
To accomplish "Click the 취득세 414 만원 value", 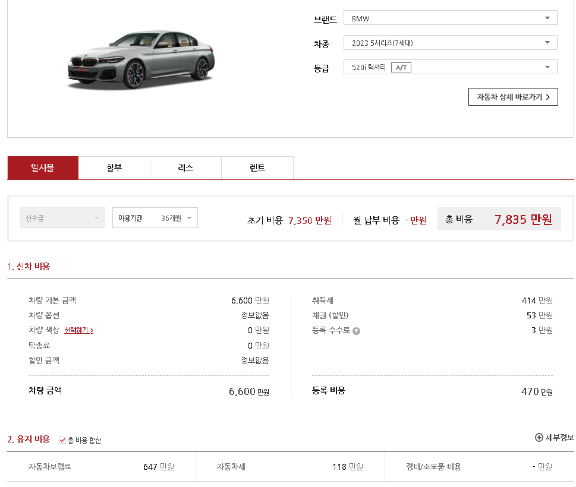I will (x=537, y=301).
